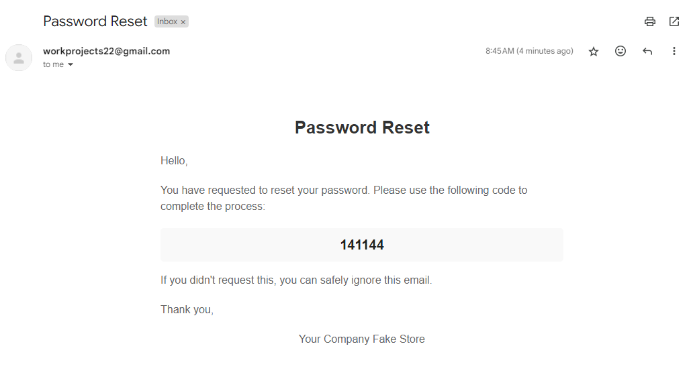Expand the "to me" recipient details arrow
Image resolution: width=691 pixels, height=383 pixels.
(x=71, y=65)
